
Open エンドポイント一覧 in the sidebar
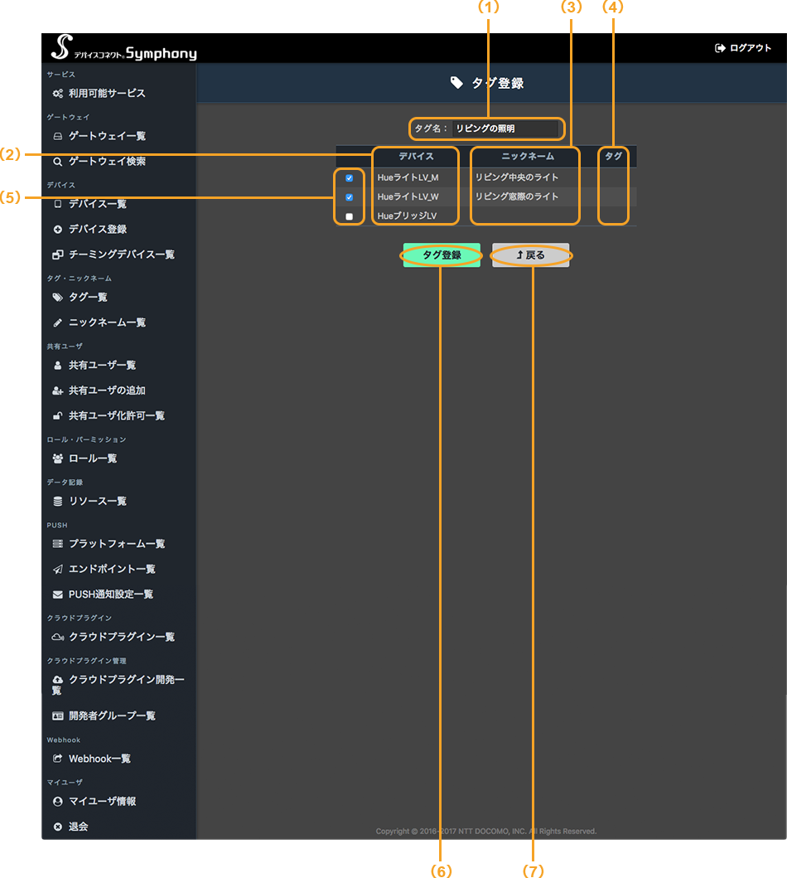(x=112, y=570)
